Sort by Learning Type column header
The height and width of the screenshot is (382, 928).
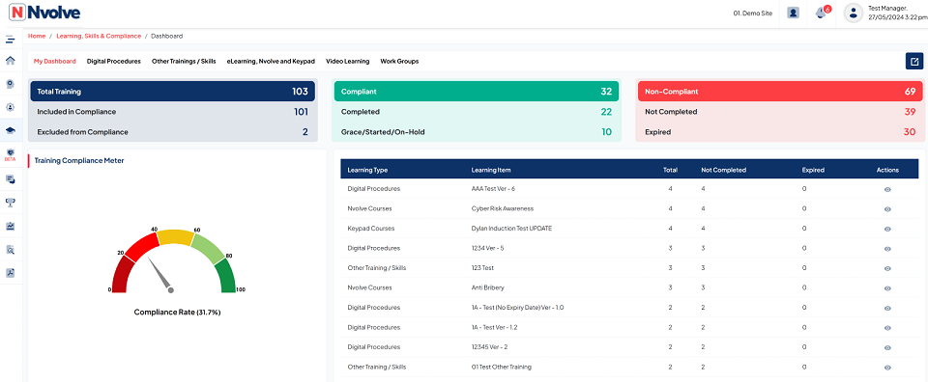[367, 170]
